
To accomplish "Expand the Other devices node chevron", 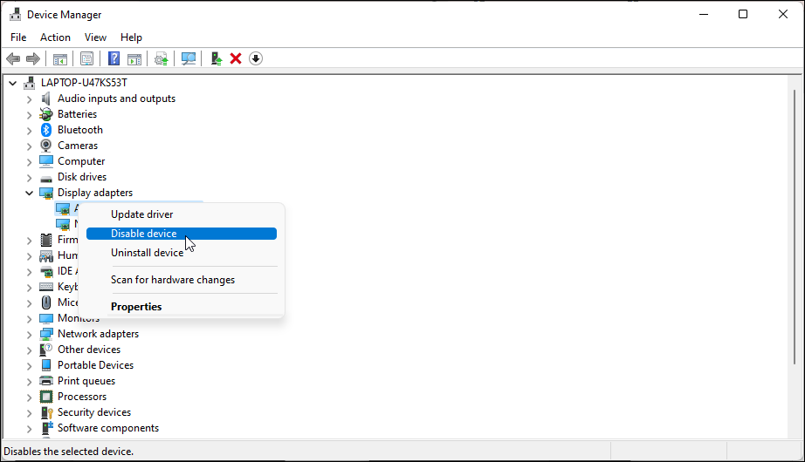I will pyautogui.click(x=30, y=350).
